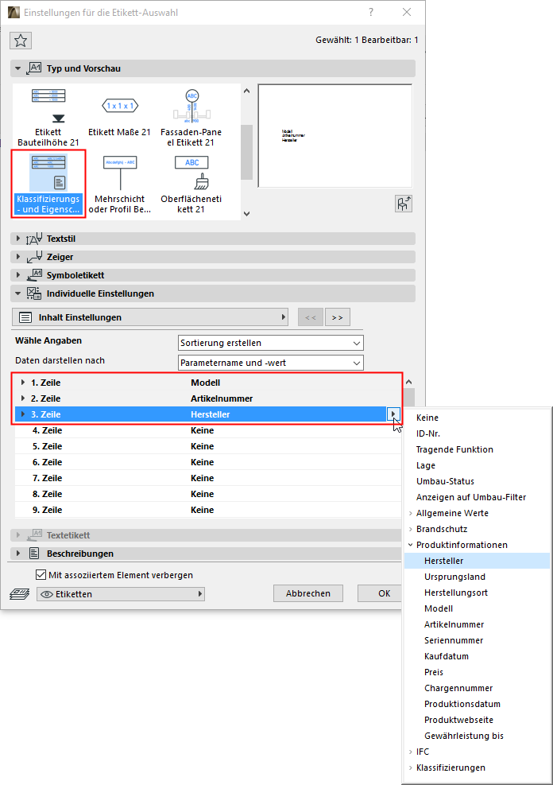Collapse Individuelle Einstellungen panel
The width and height of the screenshot is (553, 785).
click(x=18, y=293)
